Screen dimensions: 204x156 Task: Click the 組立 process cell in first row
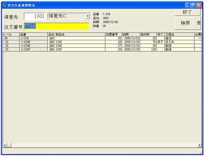point(180,38)
